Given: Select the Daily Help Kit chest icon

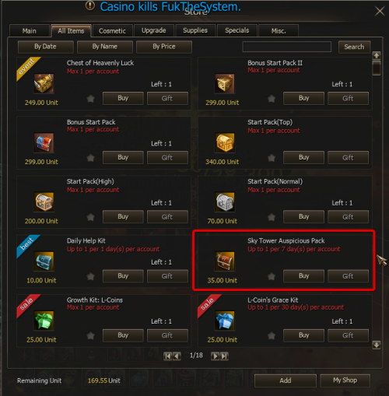Looking at the screenshot, I should click(44, 261).
